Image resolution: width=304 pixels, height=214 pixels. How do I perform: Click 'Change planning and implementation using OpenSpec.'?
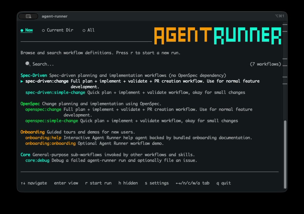102,104
